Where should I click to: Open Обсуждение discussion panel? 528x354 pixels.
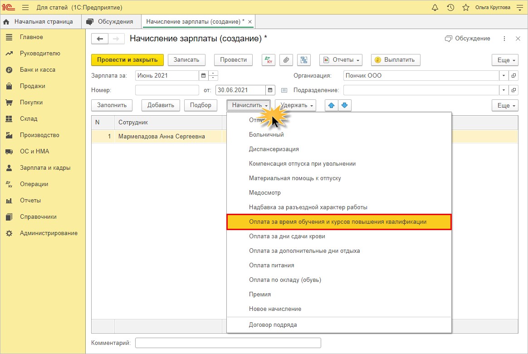pyautogui.click(x=467, y=39)
